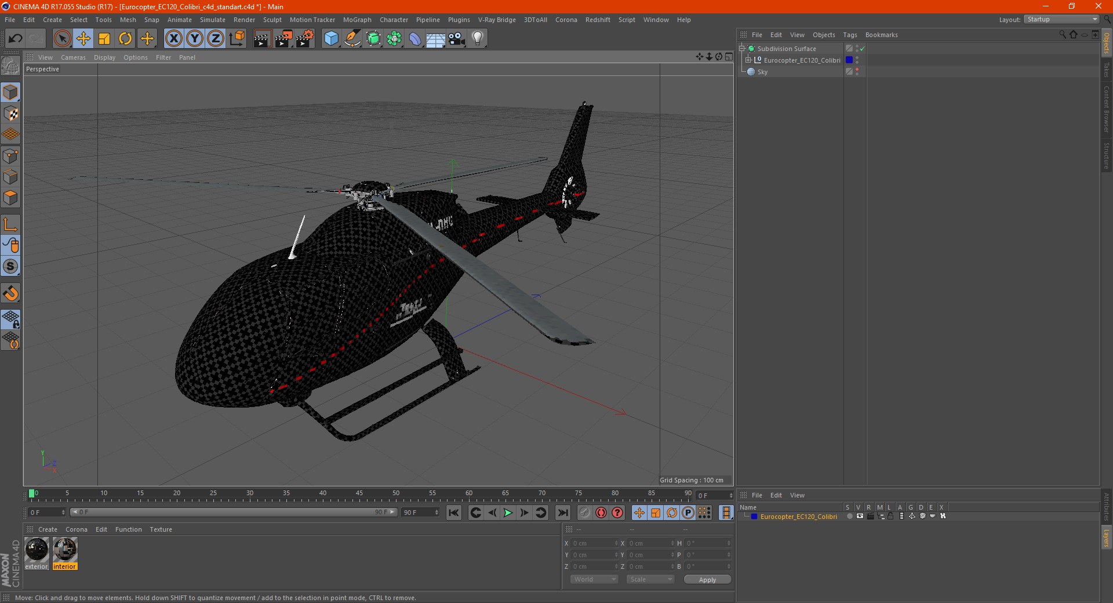The width and height of the screenshot is (1113, 603).
Task: Click the green Array modeling icon
Action: point(394,39)
